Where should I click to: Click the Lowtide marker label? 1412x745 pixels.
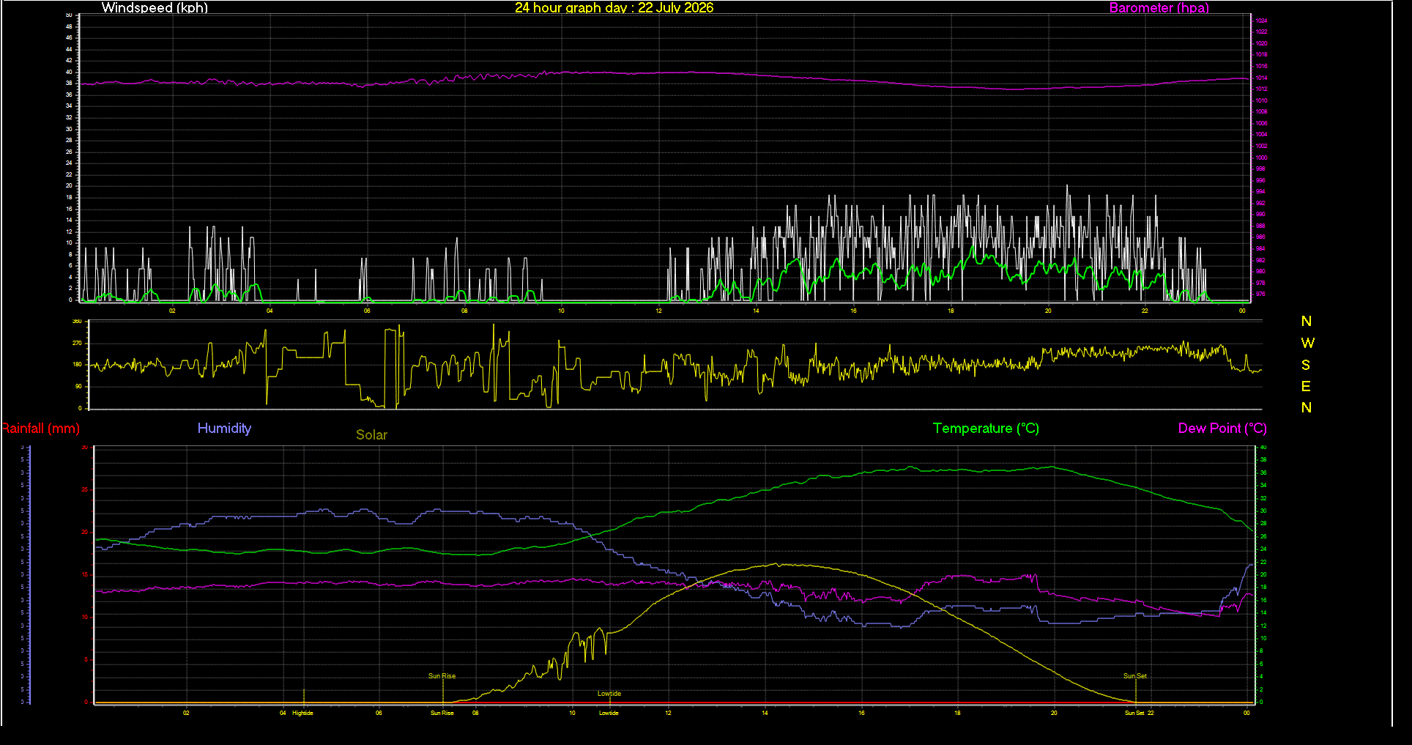[609, 694]
